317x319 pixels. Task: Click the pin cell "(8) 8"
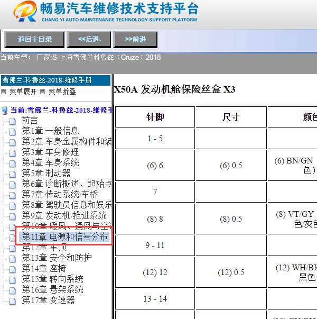155,219
